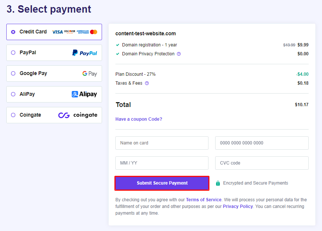Select the Coingate radio button
The height and width of the screenshot is (231, 322).
[13, 115]
